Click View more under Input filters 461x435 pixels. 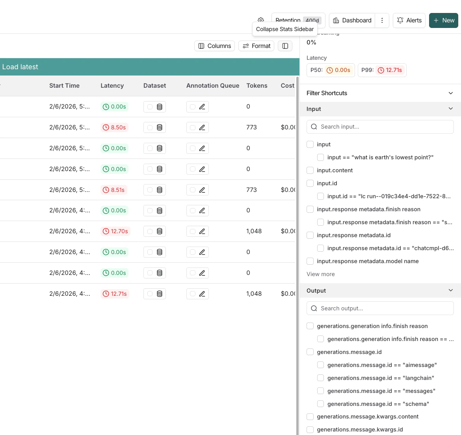pos(320,274)
